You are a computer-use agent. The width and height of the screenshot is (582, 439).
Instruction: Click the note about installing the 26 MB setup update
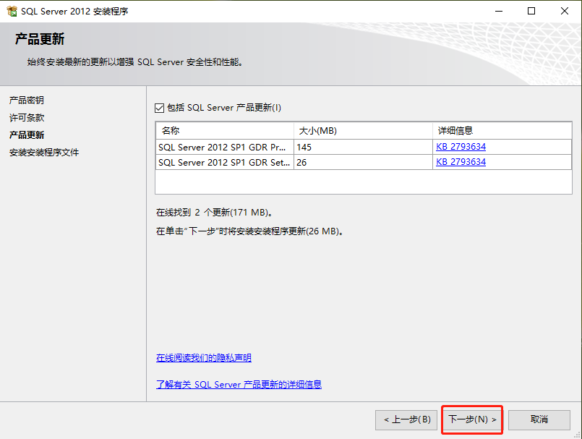[x=250, y=231]
